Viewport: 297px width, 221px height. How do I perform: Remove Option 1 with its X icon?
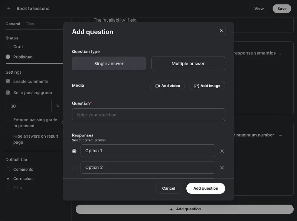tap(222, 151)
